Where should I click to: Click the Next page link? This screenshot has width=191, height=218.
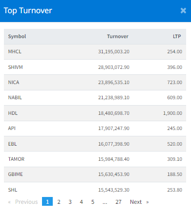coord(139,202)
